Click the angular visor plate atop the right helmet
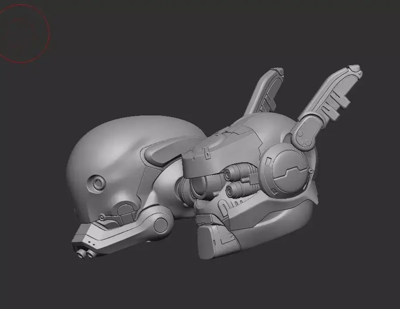The width and height of the screenshot is (400, 309). (222, 153)
